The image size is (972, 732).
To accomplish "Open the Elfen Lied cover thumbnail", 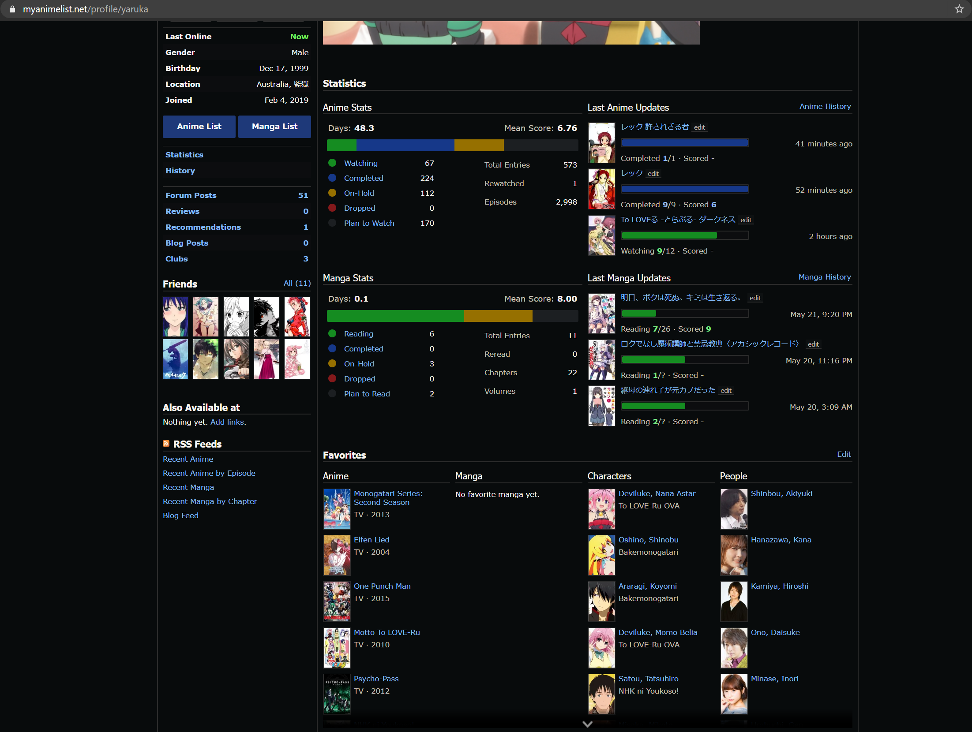I will (337, 555).
